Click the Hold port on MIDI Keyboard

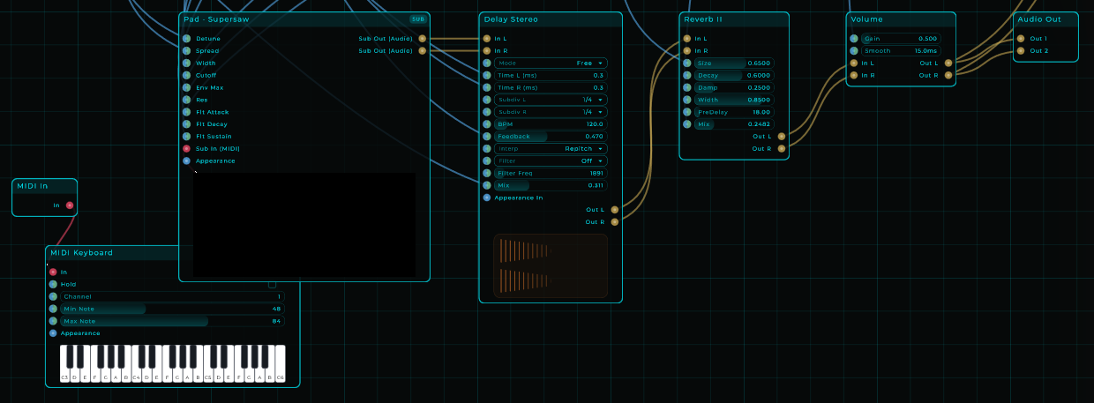[53, 285]
